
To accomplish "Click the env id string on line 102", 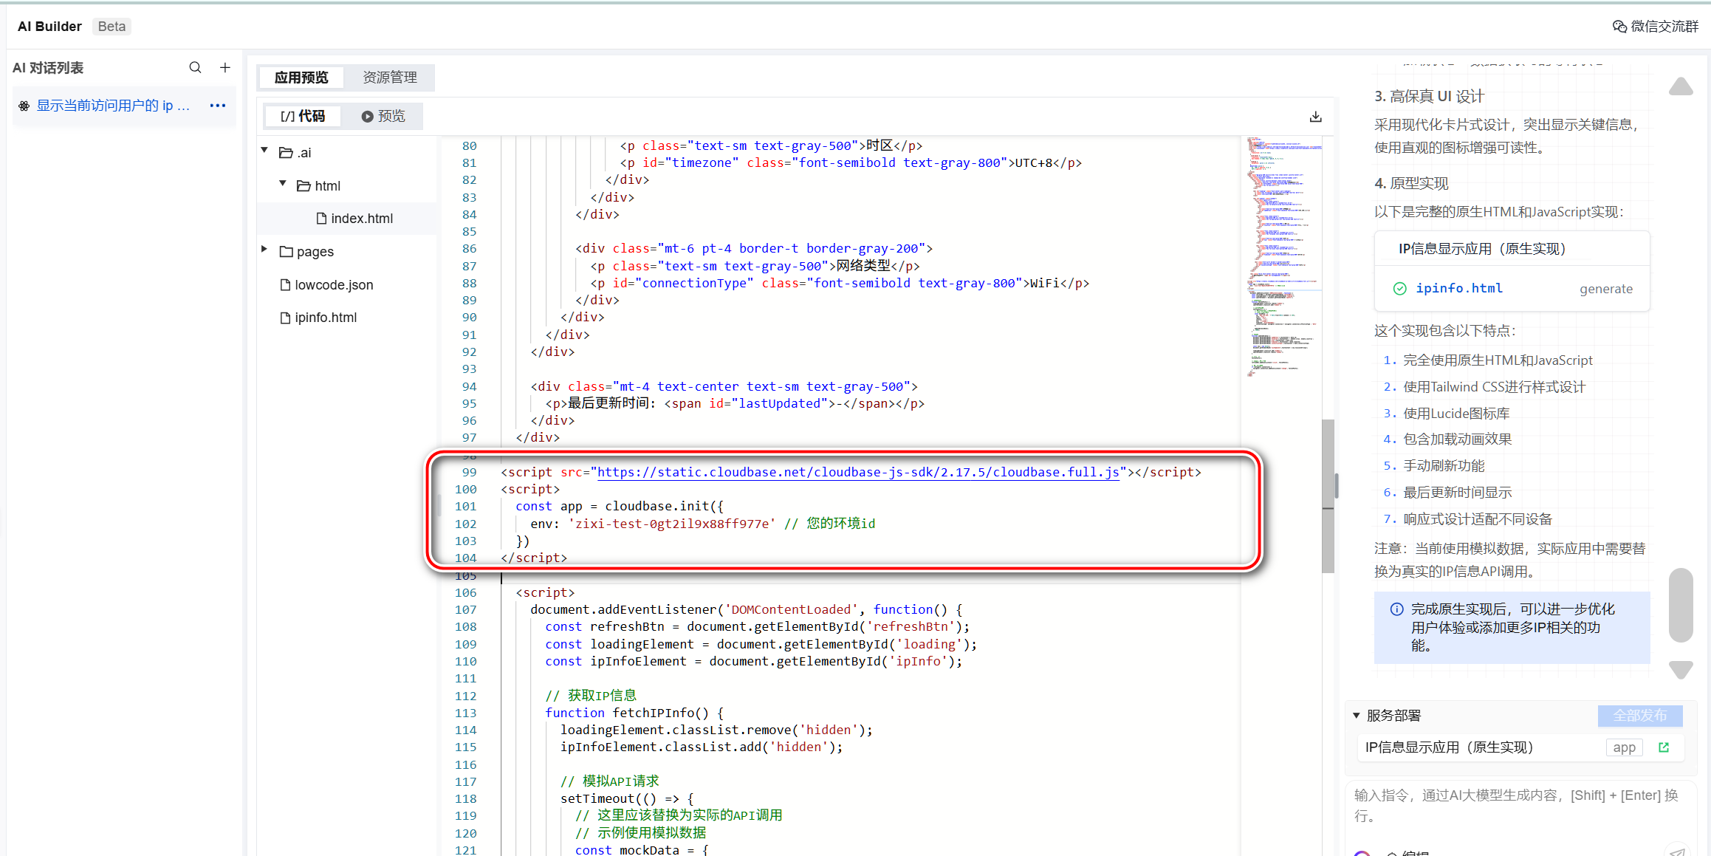I will 671,524.
